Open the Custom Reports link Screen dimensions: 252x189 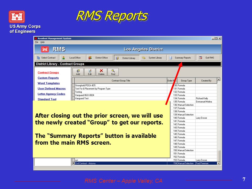[48, 78]
